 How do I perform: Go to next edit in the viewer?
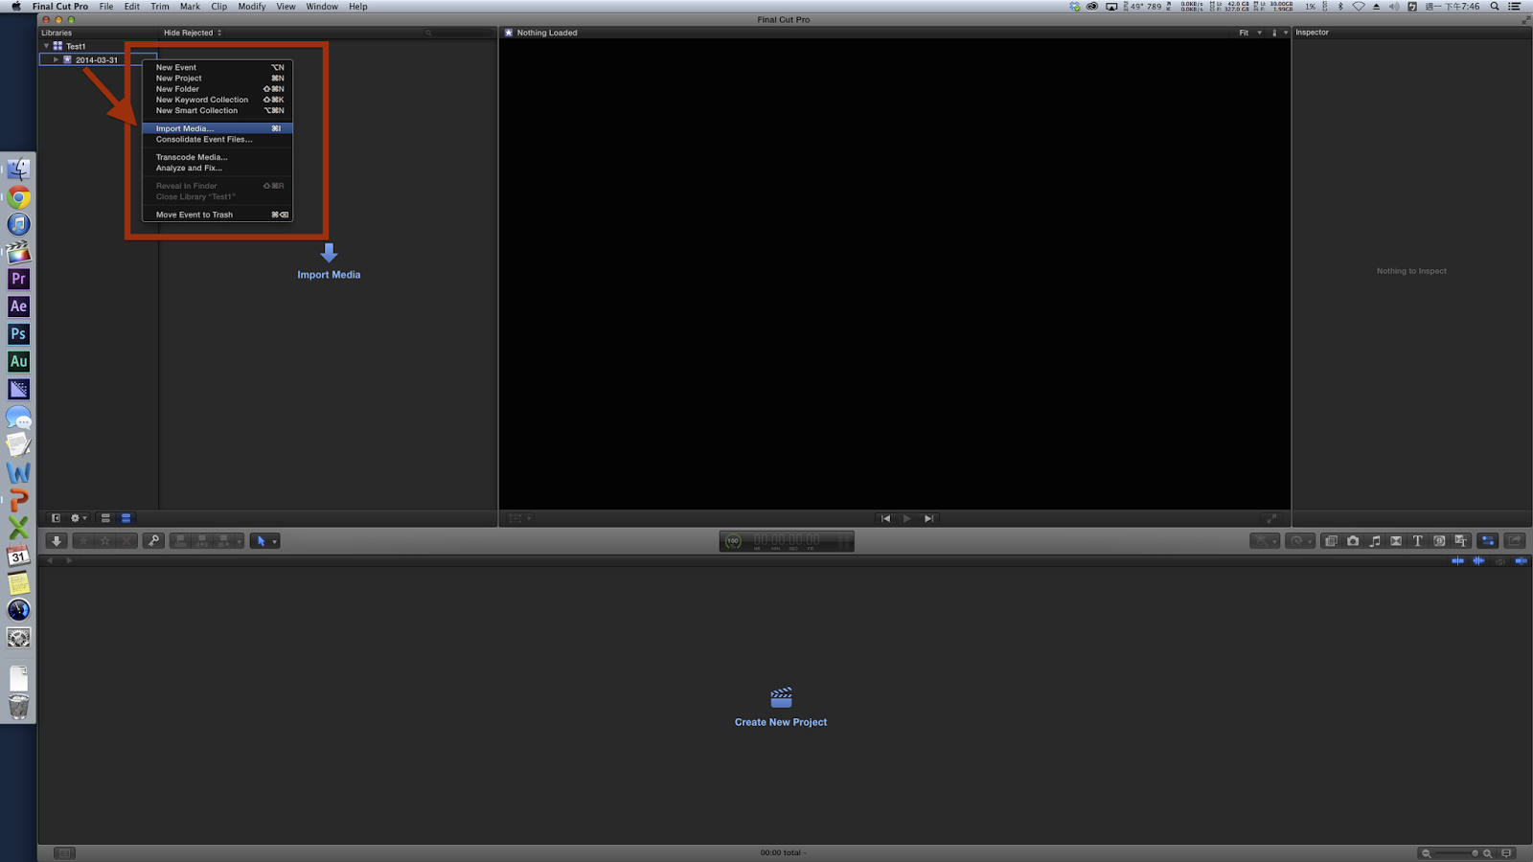[928, 518]
